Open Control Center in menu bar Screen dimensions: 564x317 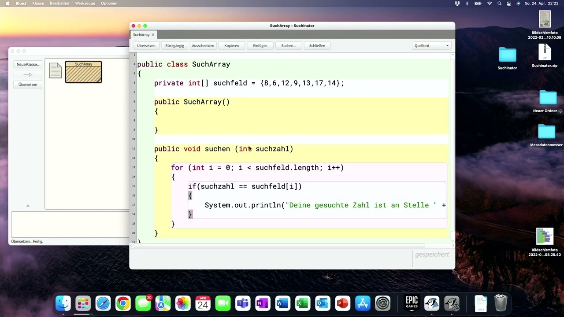(x=509, y=3)
